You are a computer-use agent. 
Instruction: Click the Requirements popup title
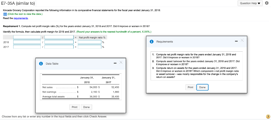pos(165,42)
